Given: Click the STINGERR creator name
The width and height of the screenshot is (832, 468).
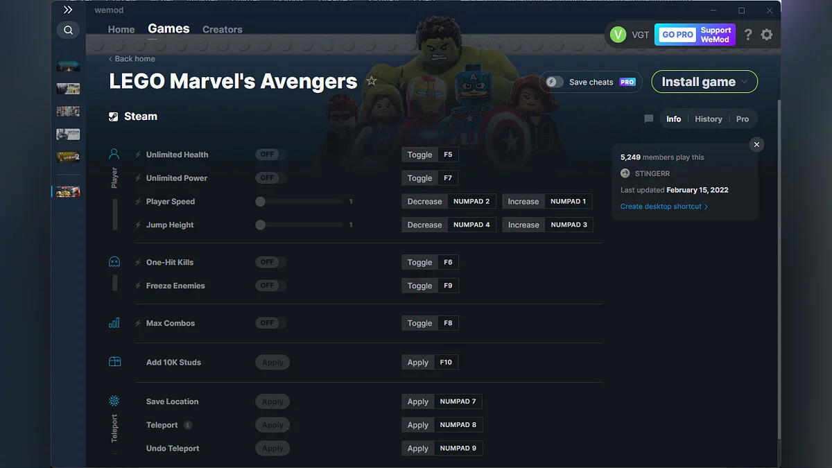Looking at the screenshot, I should (x=652, y=173).
